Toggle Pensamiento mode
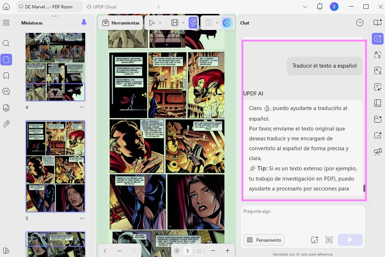 (264, 240)
